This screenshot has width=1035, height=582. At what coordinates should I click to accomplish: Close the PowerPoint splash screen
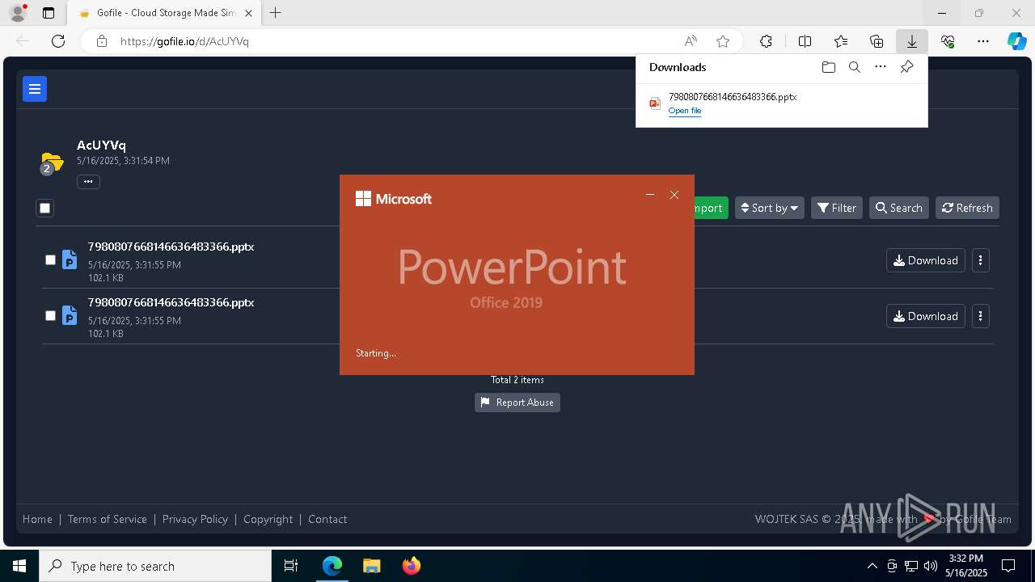pos(674,195)
